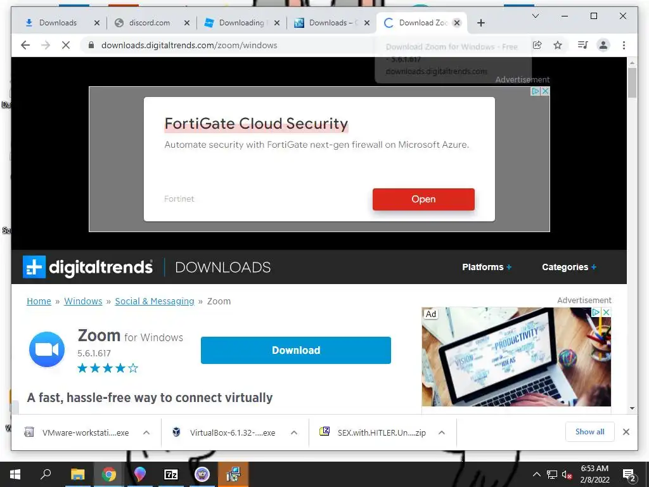
Task: Stop loading the page
Action: (66, 45)
